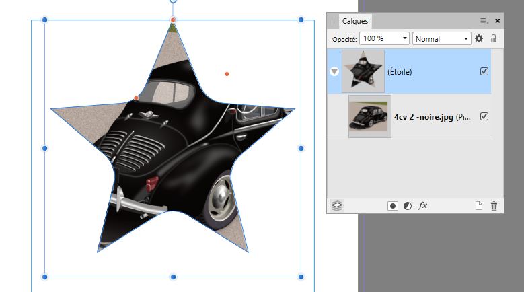Toggle the layer lock padlock icon
Screen dimensions: 524x292
click(494, 38)
